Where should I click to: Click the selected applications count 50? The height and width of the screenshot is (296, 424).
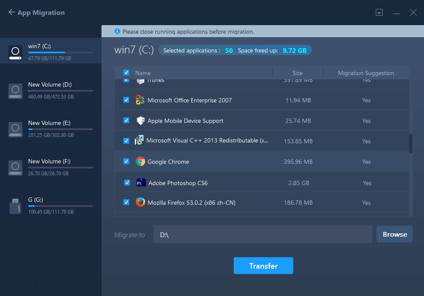(x=229, y=51)
